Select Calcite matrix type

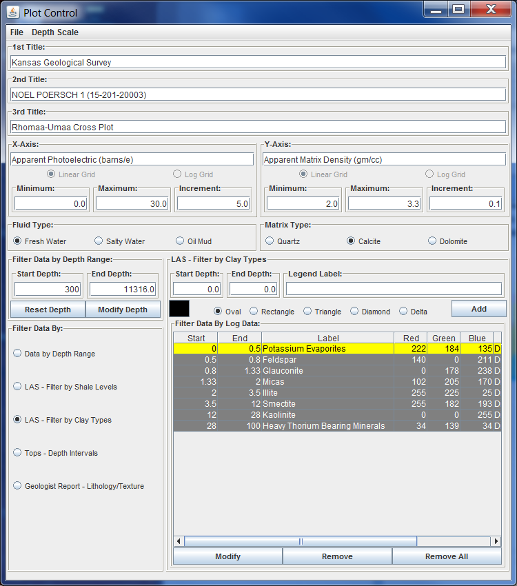[x=363, y=241]
